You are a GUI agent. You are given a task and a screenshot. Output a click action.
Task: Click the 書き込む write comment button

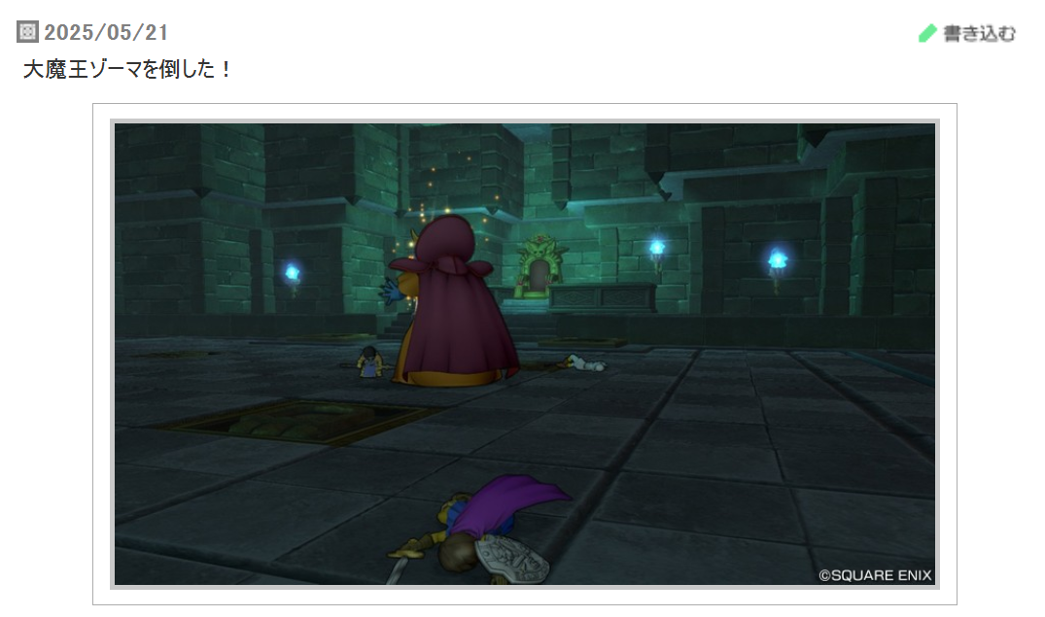click(966, 33)
